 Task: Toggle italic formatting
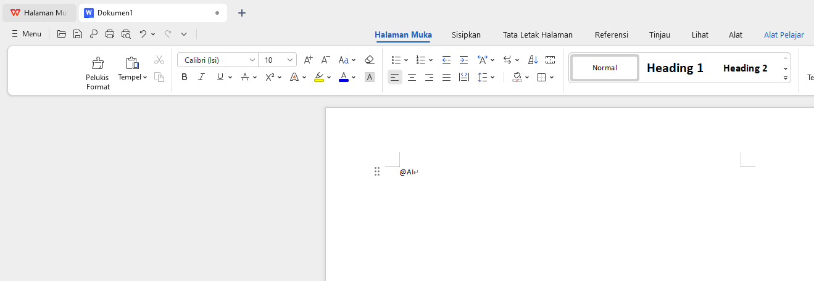pyautogui.click(x=201, y=77)
